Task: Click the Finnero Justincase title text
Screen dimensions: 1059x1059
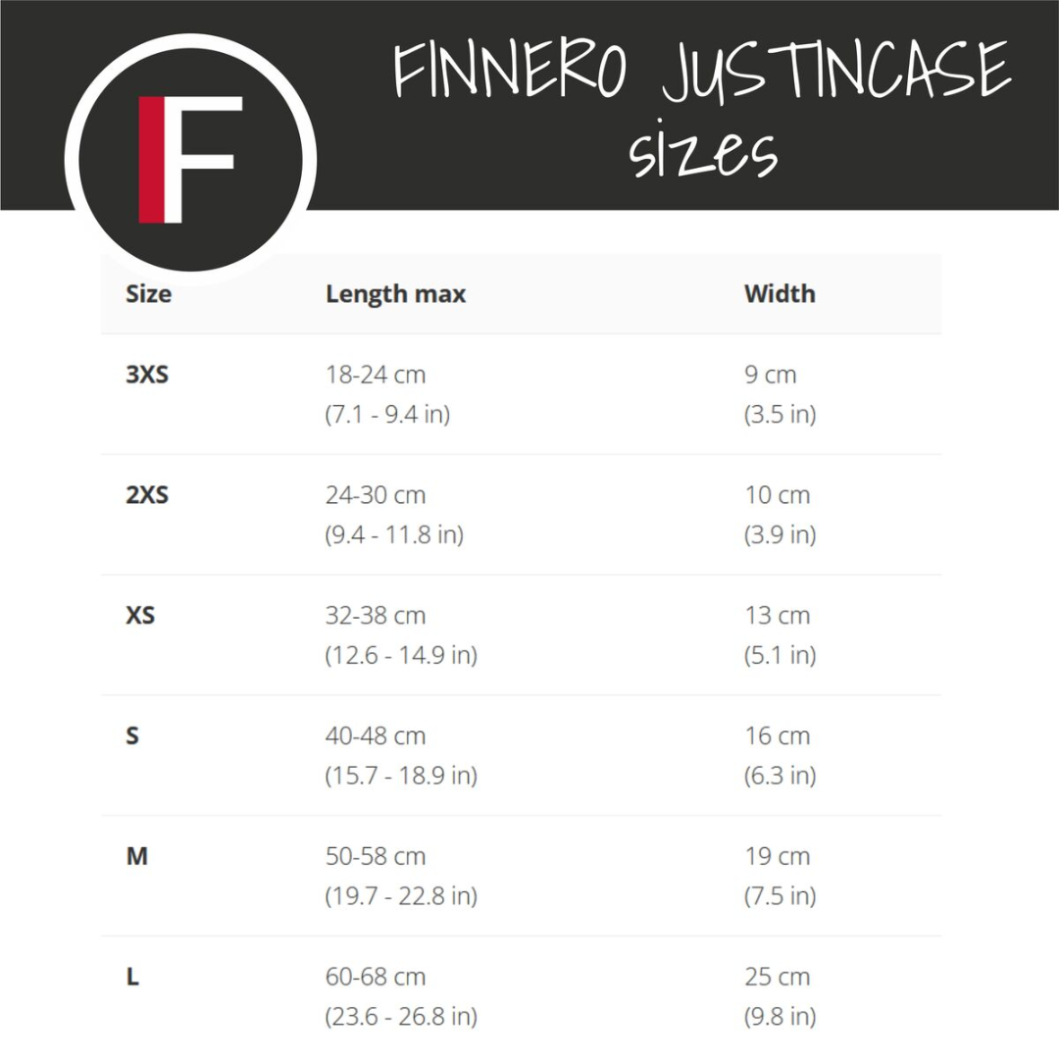Action: pos(702,74)
